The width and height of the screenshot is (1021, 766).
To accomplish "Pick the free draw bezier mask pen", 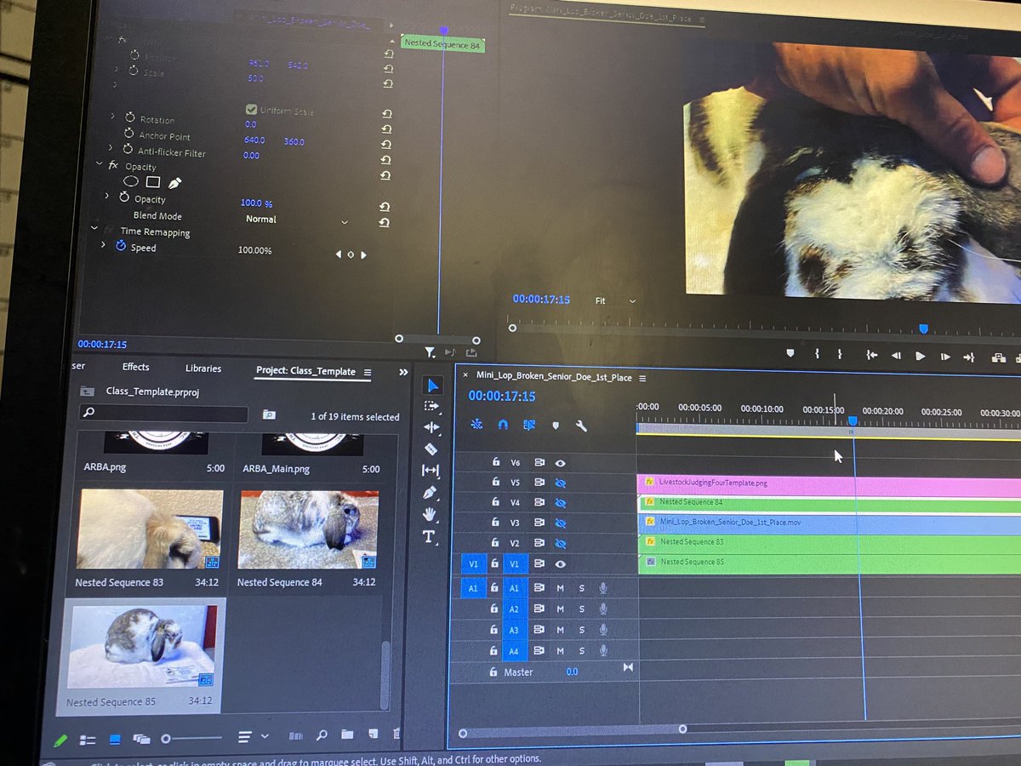I will [x=174, y=182].
